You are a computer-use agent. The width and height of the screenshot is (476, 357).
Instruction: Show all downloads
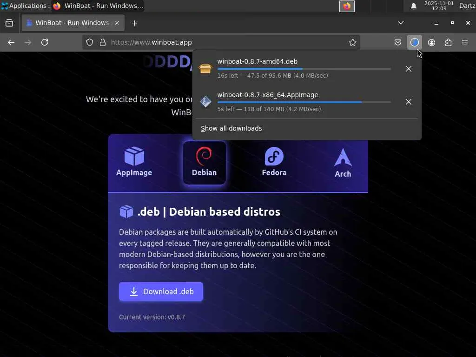pos(231,128)
